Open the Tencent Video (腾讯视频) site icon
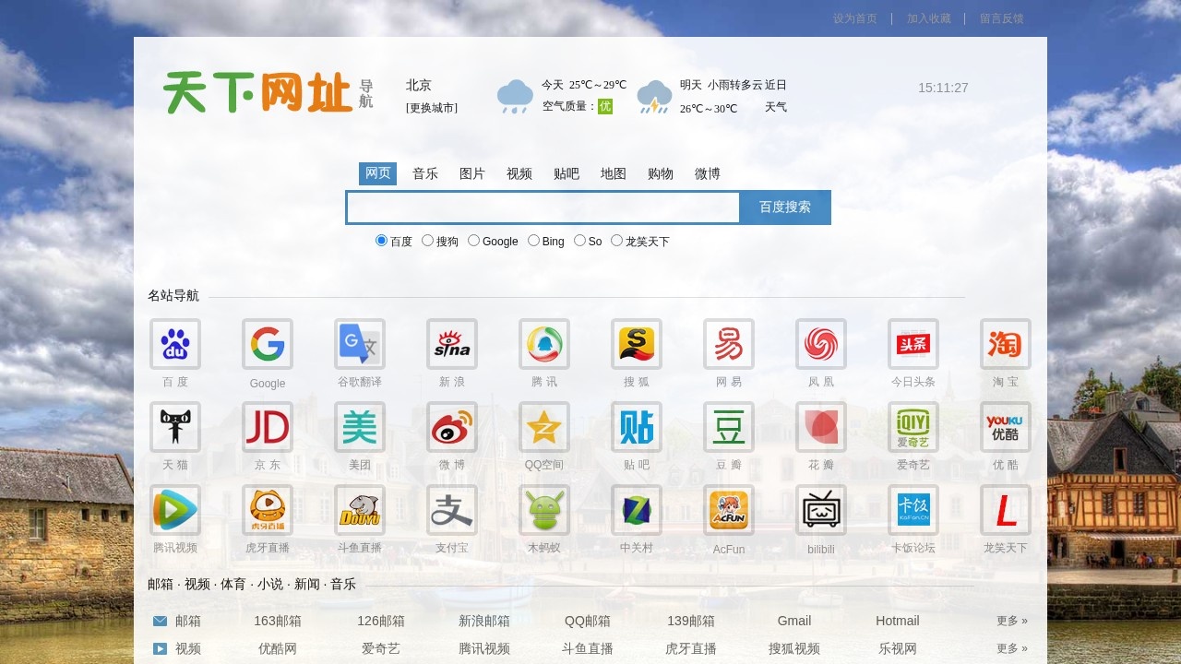 [x=175, y=510]
